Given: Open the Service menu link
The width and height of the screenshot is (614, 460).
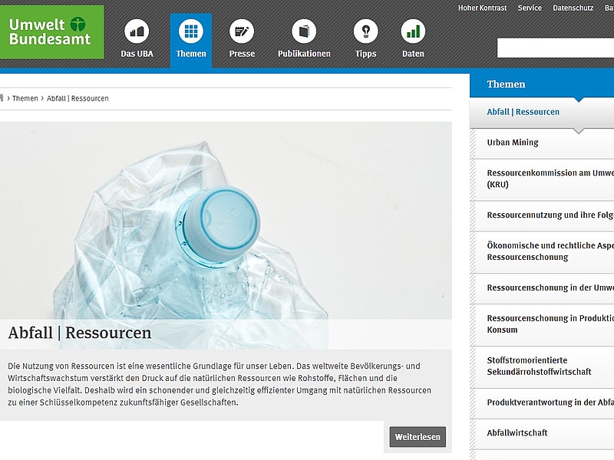Looking at the screenshot, I should 530,8.
